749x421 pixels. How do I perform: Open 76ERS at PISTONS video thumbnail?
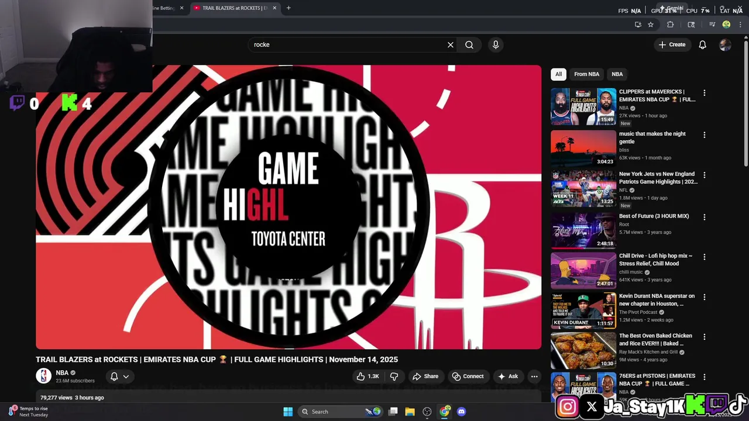click(x=583, y=387)
